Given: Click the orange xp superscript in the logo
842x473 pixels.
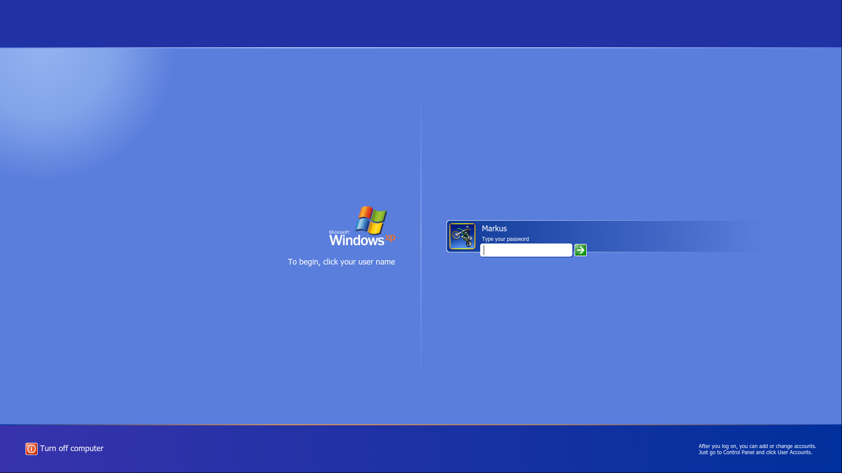Looking at the screenshot, I should 390,237.
